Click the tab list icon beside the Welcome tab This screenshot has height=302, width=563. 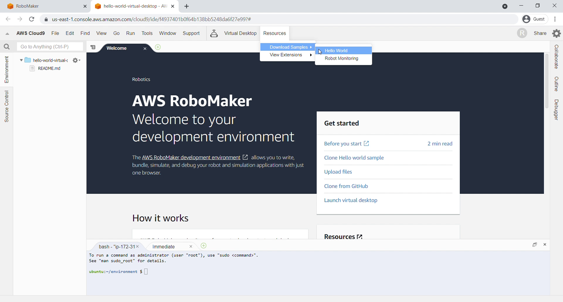[93, 47]
